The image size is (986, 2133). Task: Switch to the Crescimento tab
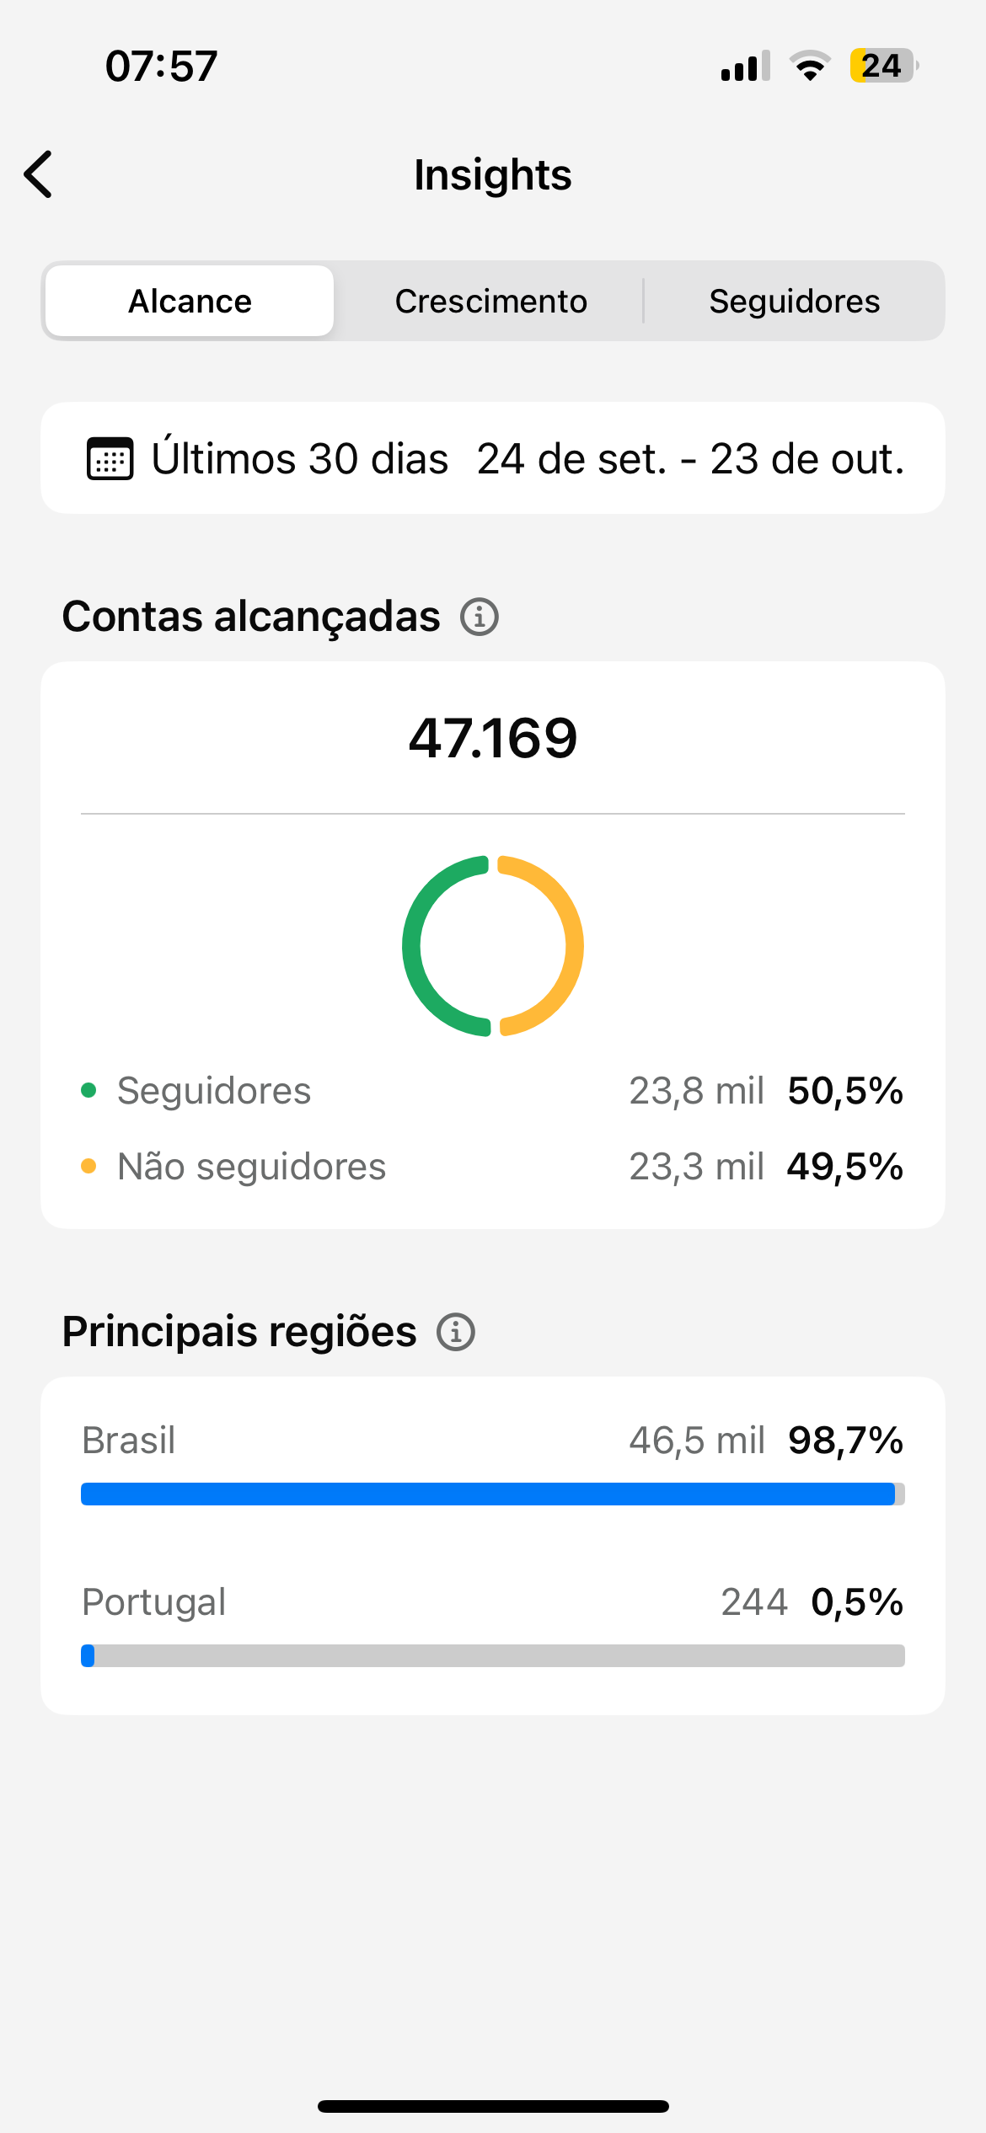tap(490, 301)
